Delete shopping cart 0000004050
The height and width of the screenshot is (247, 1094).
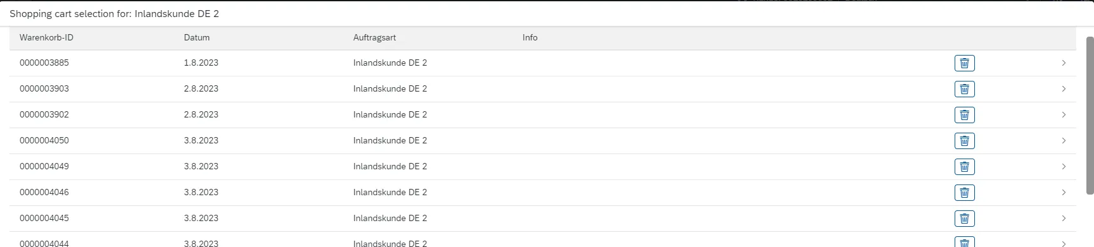[964, 141]
